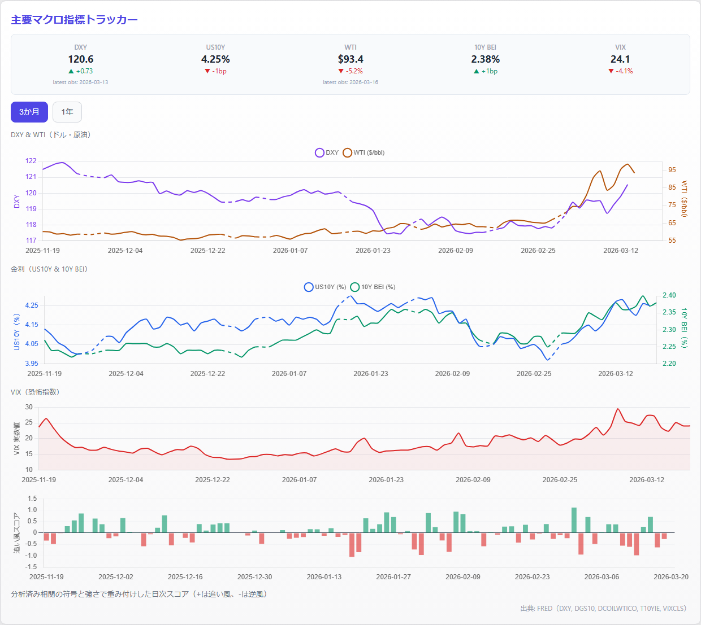Toggle the DXY legend circle

tap(319, 152)
